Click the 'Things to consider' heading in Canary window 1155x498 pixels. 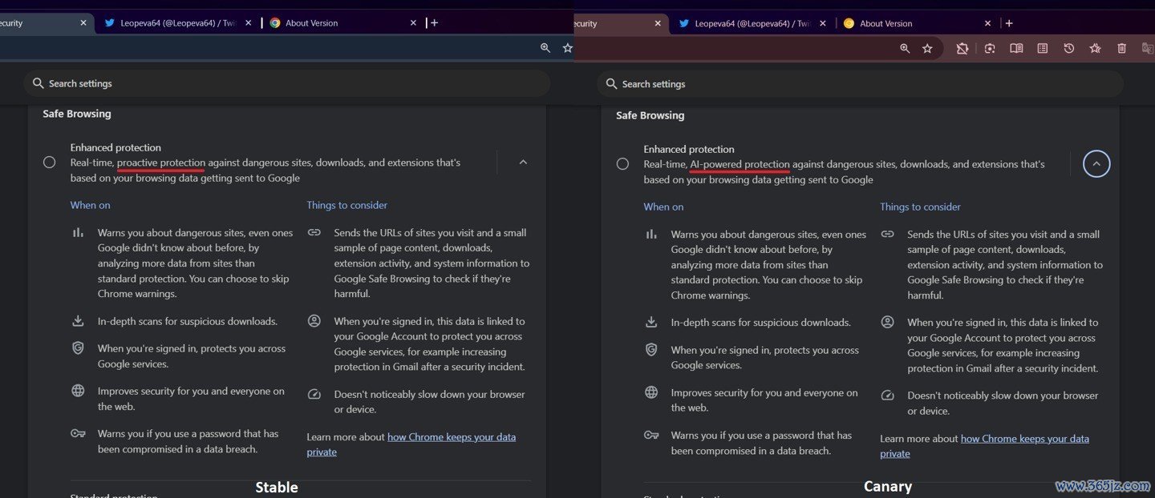[920, 207]
